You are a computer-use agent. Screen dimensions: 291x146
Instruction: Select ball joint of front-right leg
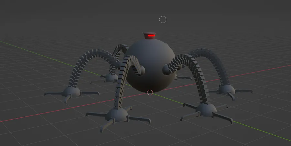(167, 70)
